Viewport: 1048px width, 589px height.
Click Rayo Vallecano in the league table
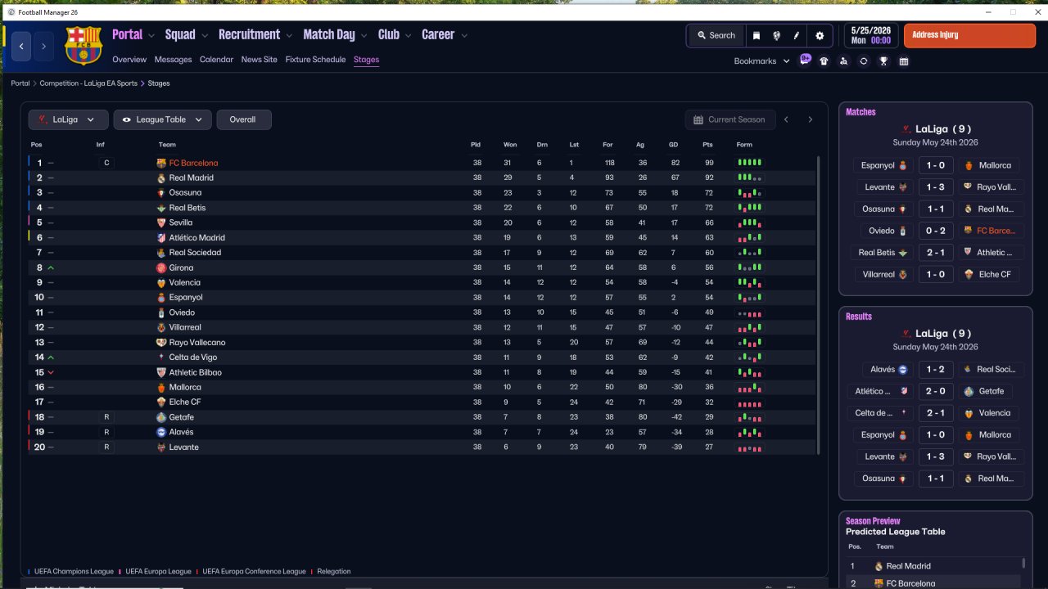(197, 342)
